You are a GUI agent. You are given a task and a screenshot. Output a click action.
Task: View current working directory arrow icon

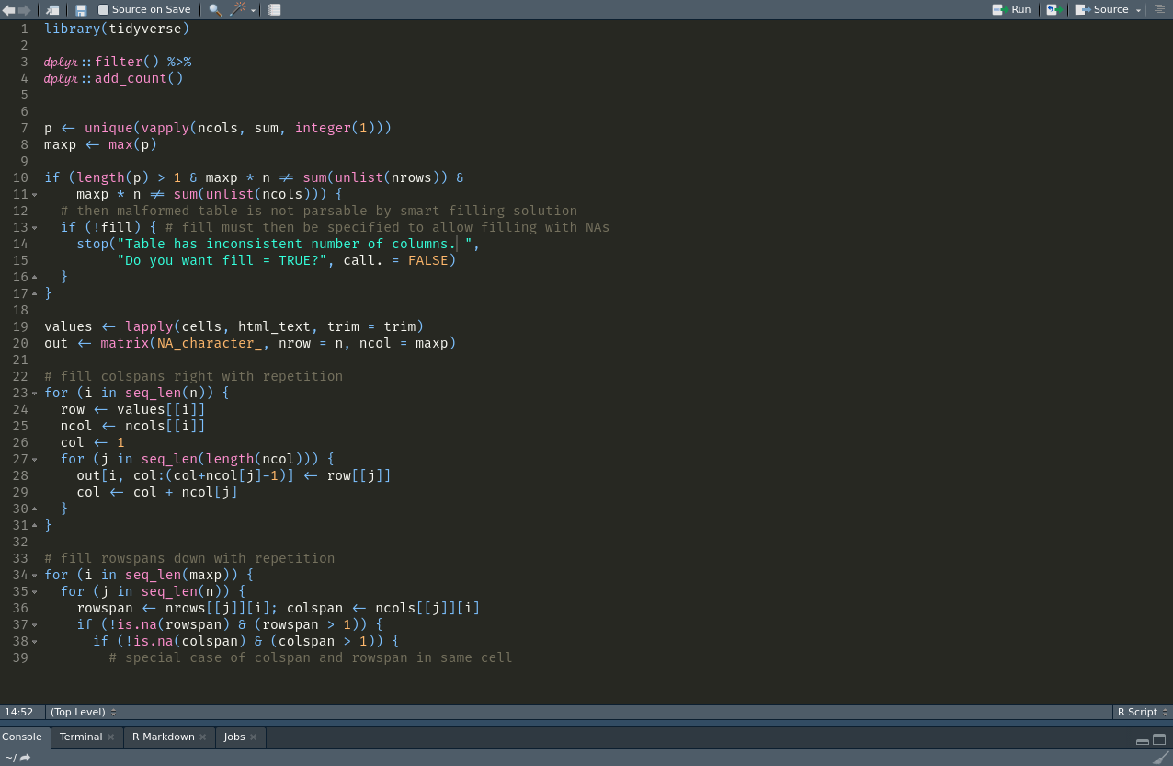(x=25, y=758)
